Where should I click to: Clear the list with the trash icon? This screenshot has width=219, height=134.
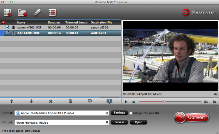point(70,101)
